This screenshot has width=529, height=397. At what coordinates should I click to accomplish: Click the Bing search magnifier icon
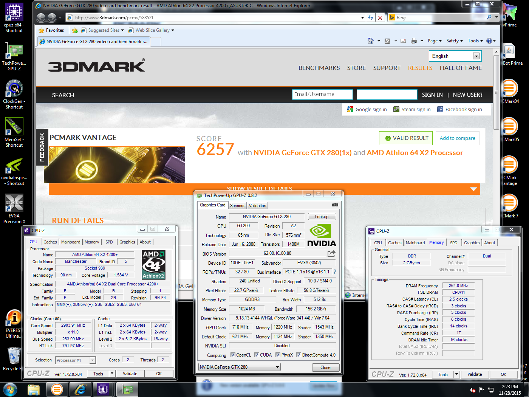(x=489, y=17)
